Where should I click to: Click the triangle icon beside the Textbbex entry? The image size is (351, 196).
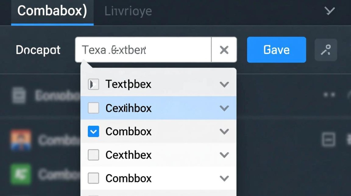(x=93, y=84)
